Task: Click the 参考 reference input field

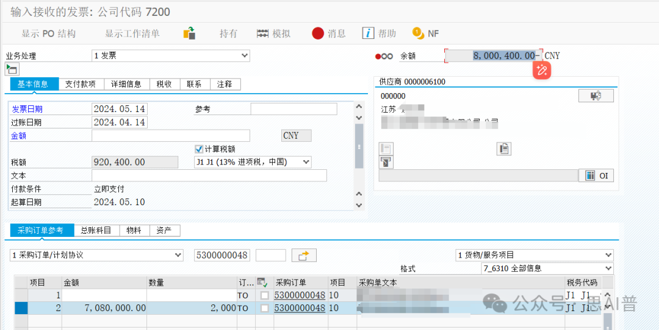Action: tap(293, 109)
